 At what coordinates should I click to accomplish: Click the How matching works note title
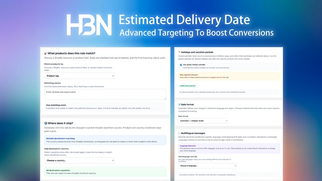[x=56, y=105]
